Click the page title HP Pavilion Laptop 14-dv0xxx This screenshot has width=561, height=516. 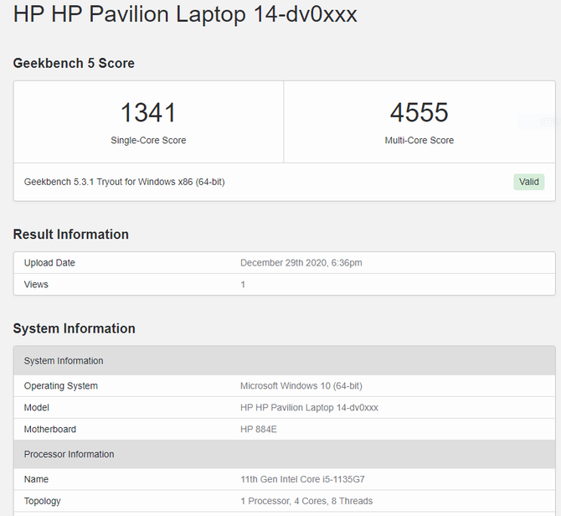click(x=185, y=15)
